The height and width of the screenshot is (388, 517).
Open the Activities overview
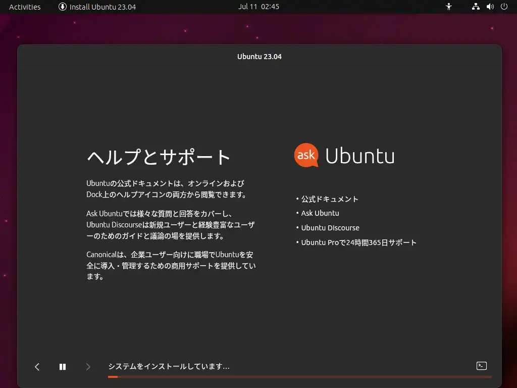pos(25,7)
